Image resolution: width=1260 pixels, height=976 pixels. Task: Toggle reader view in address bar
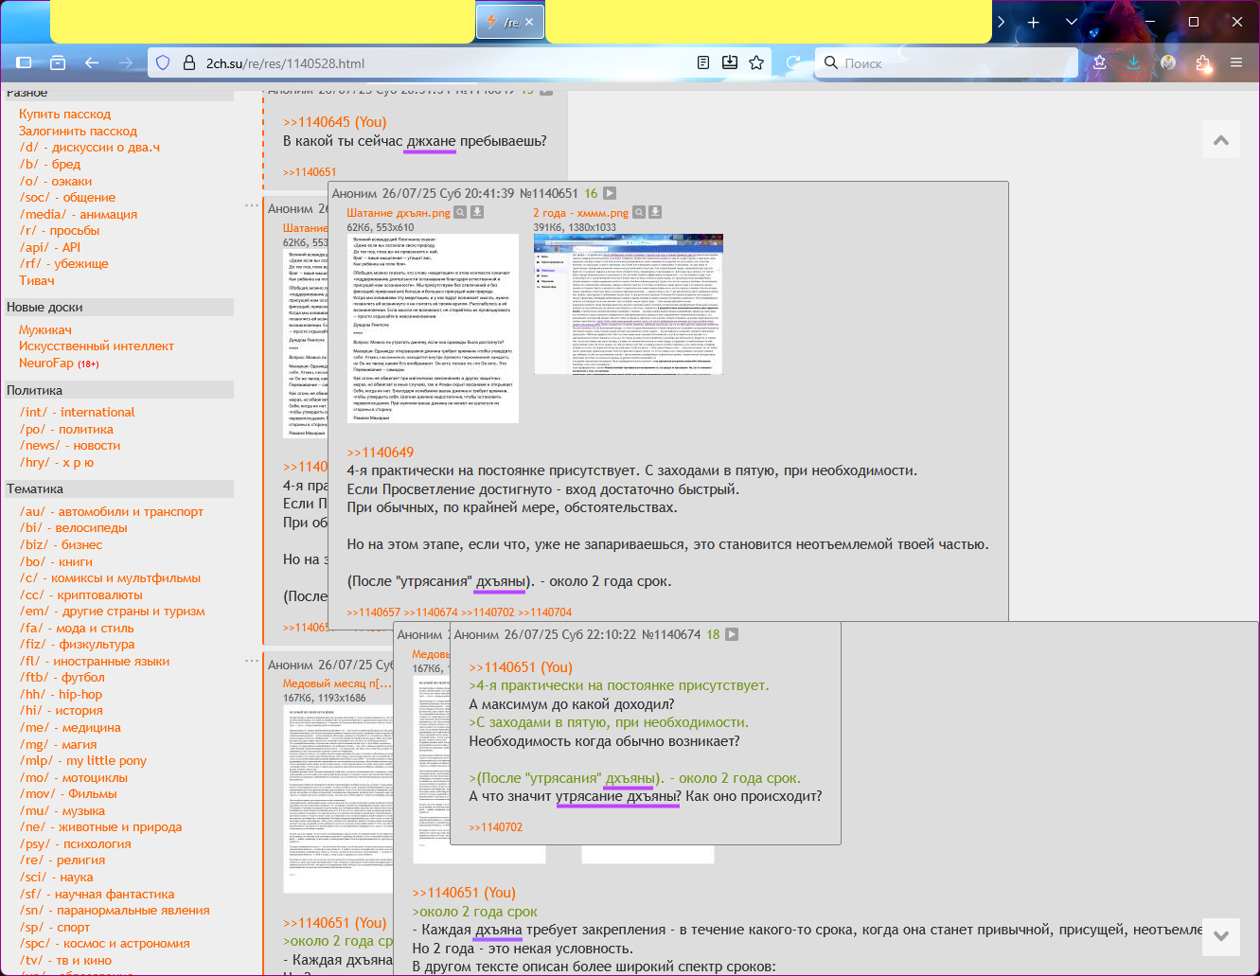703,62
